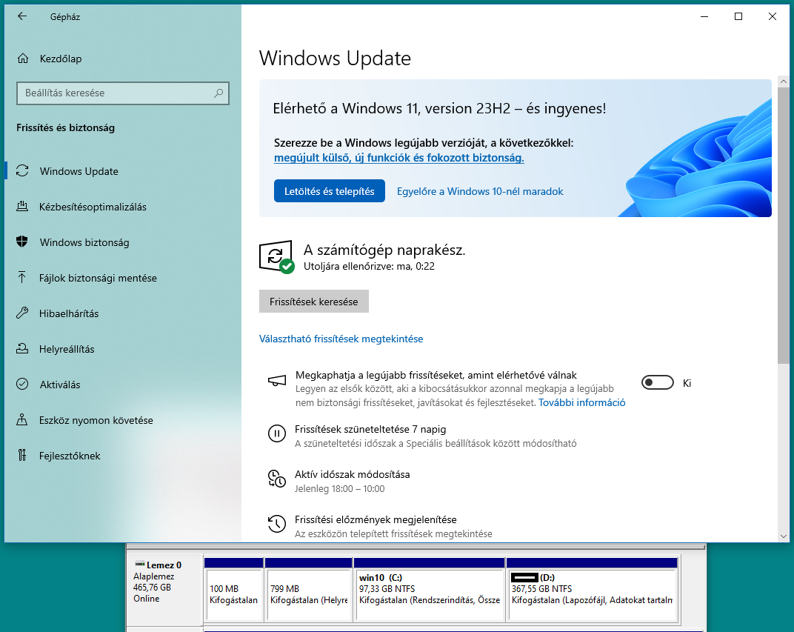This screenshot has height=632, width=794.
Task: Click the scroll up arrow in settings pane
Action: pos(784,81)
